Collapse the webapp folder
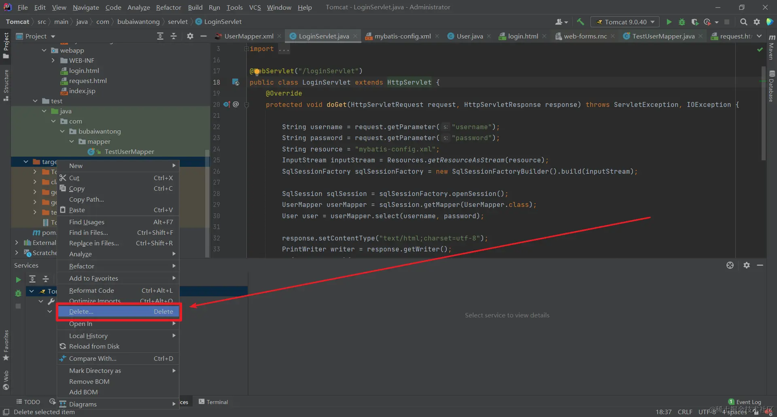777x417 pixels. coord(44,51)
